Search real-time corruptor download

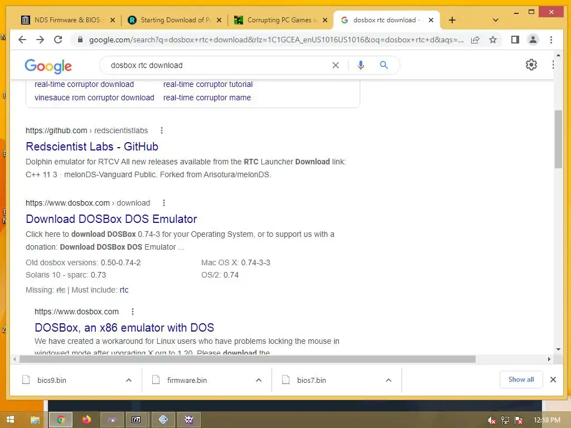click(84, 84)
